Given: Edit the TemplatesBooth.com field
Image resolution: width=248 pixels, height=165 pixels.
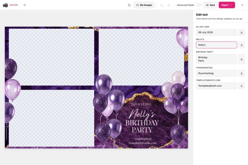Looking at the screenshot, I should pyautogui.click(x=216, y=86).
